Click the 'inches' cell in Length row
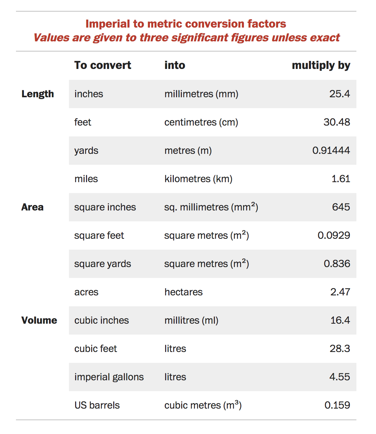The width and height of the screenshot is (376, 434). coord(89,94)
